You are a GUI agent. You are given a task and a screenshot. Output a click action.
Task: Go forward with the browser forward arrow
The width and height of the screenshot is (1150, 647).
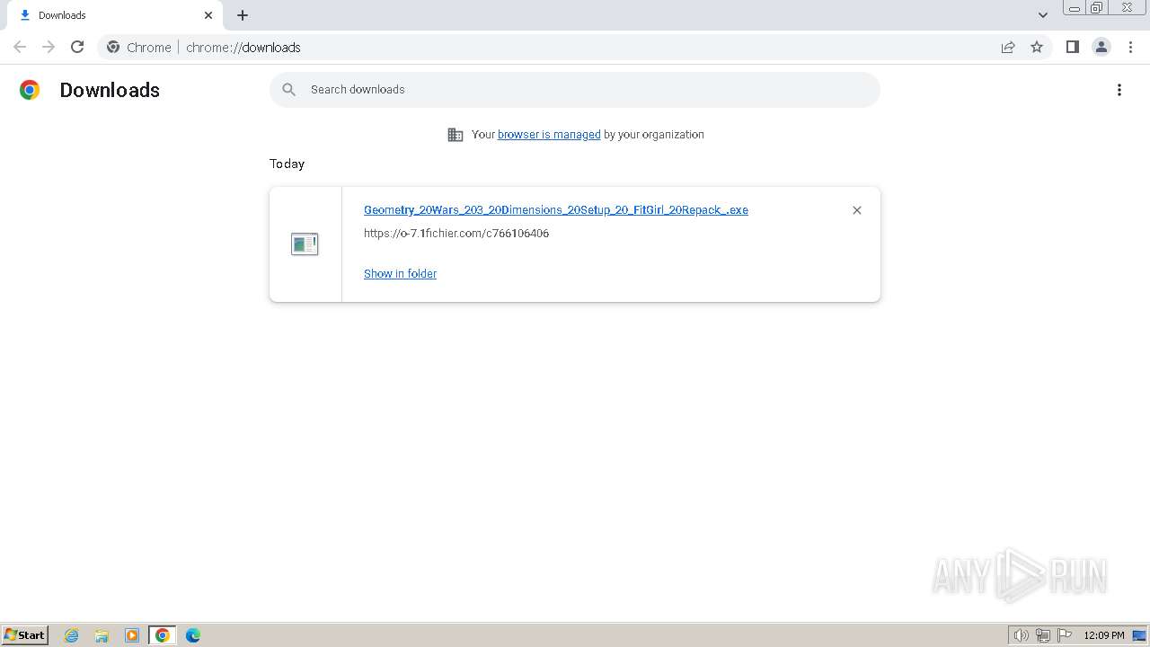(x=49, y=47)
